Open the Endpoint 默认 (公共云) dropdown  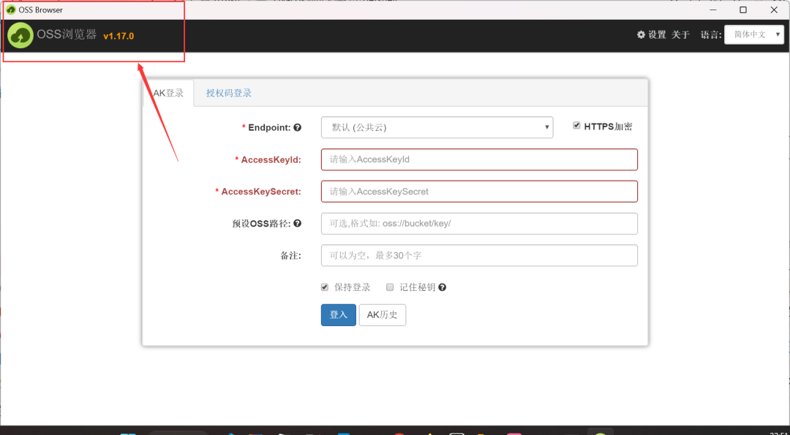[x=437, y=127]
